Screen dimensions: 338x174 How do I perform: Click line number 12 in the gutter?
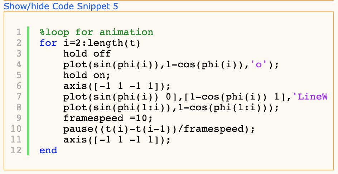point(16,150)
